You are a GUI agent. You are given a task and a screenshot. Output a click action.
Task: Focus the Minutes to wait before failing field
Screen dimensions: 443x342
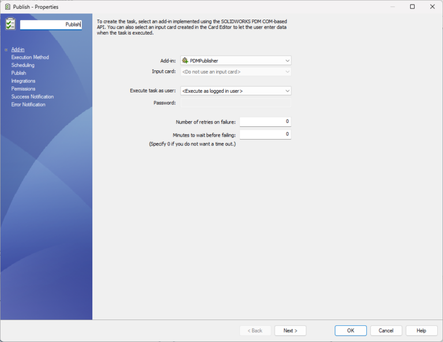click(265, 134)
